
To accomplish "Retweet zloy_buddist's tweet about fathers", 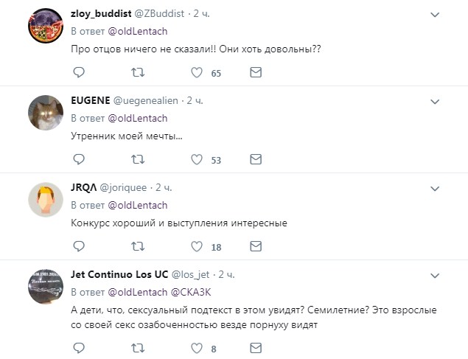I will [x=137, y=73].
